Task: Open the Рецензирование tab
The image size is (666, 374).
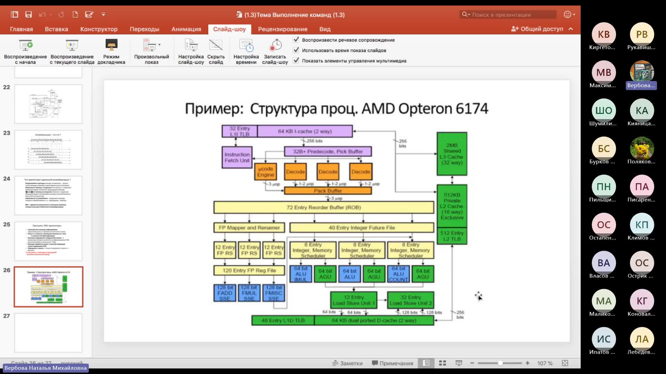Action: pos(283,29)
